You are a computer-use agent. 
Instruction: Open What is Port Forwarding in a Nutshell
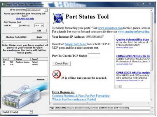point(74,99)
